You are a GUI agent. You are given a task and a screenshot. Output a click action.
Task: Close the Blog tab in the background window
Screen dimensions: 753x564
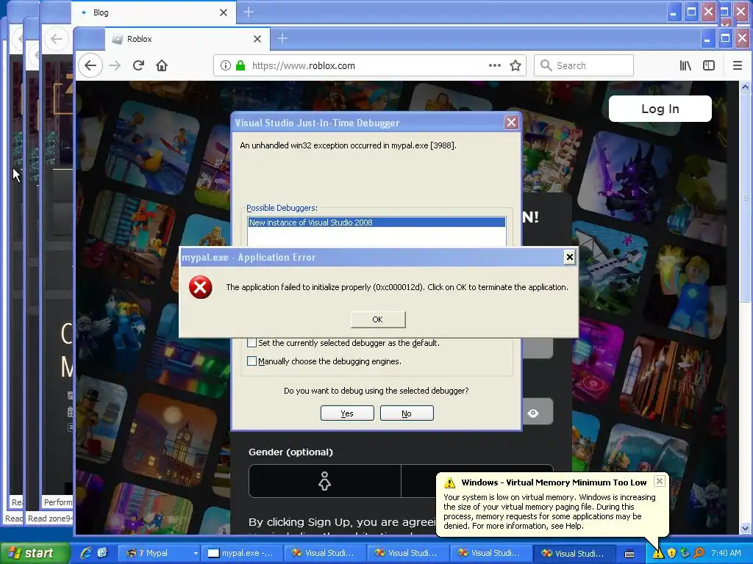(224, 12)
